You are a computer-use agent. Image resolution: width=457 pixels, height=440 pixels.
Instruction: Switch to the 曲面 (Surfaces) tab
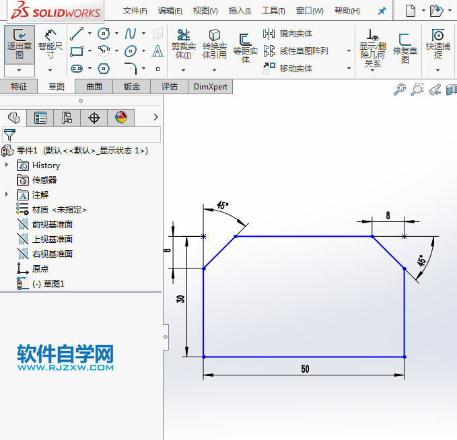tap(94, 87)
